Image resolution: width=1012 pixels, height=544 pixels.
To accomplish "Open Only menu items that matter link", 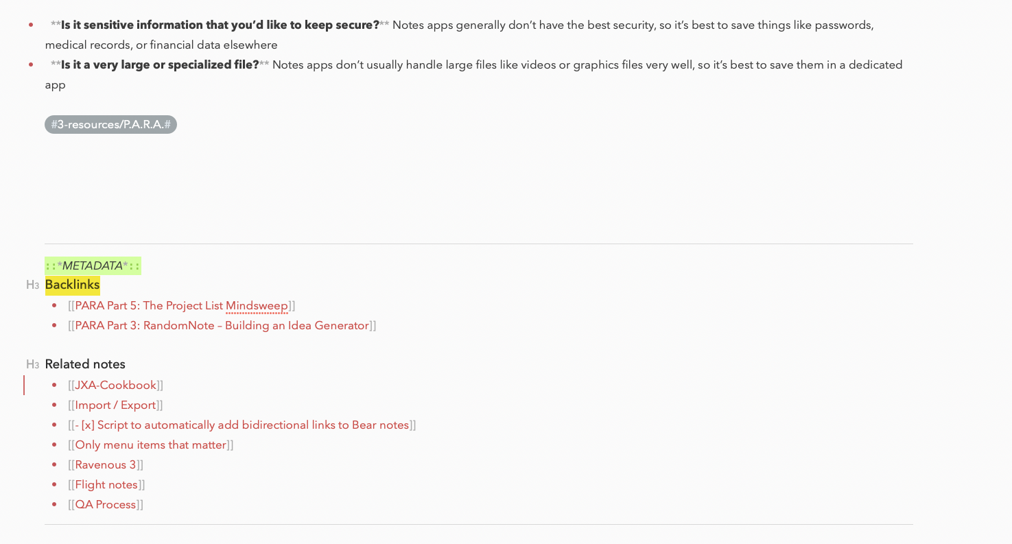I will point(150,445).
